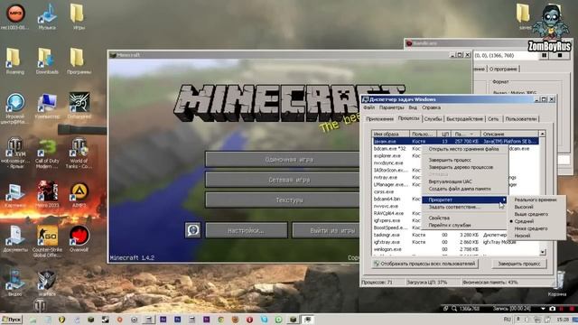This screenshot has height=325, width=578.
Task: Click Завершить процесс button in Task Manager
Action: (x=519, y=264)
